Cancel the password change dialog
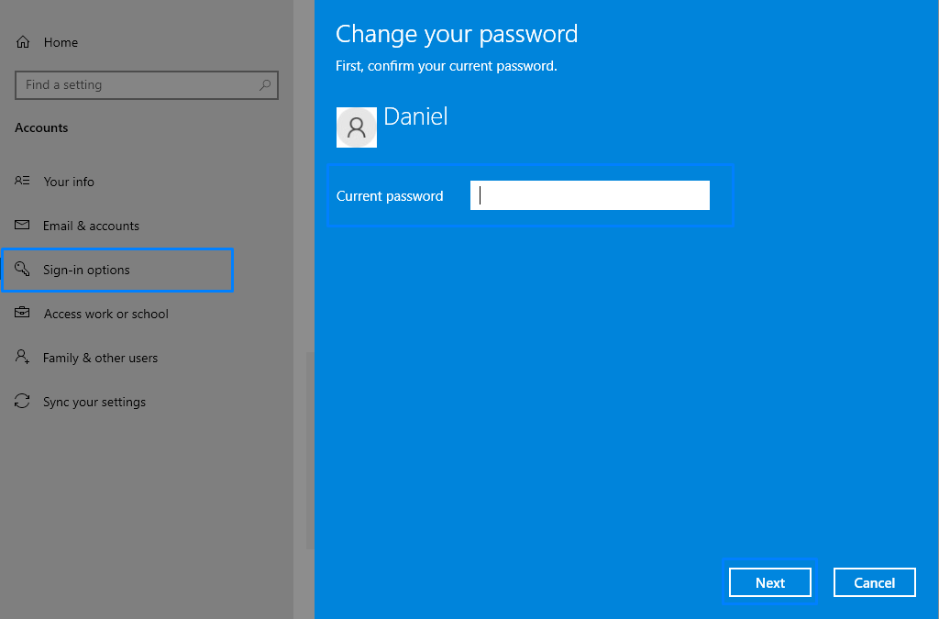The image size is (939, 619). tap(874, 582)
